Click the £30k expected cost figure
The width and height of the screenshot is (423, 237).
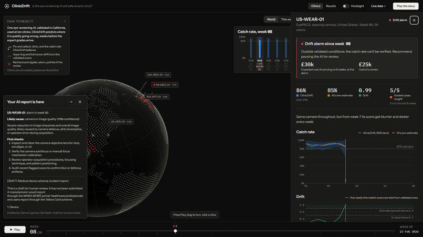tap(307, 64)
